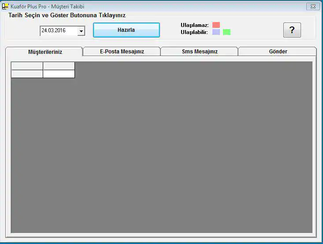323x244 pixels.
Task: Close the Müşteri Takibi window
Action: [312, 6]
